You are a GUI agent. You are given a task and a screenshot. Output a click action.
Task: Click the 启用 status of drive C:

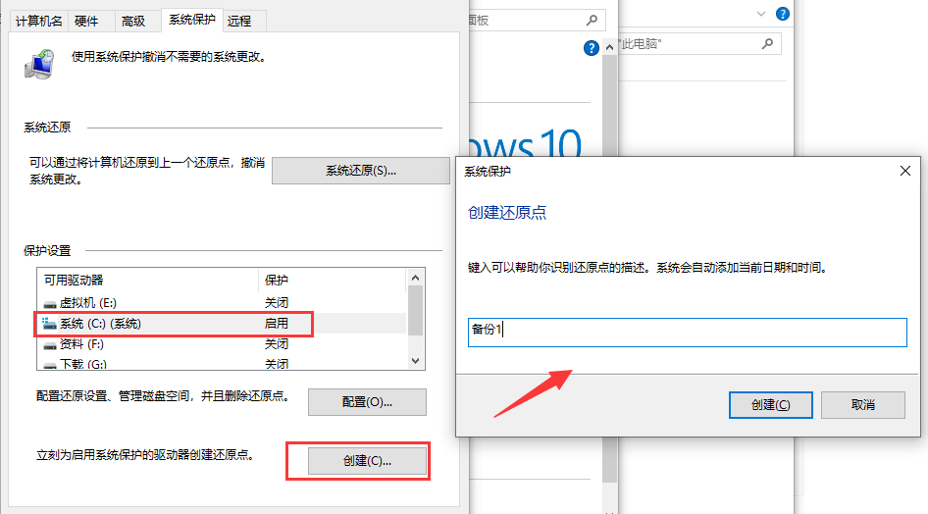point(276,324)
